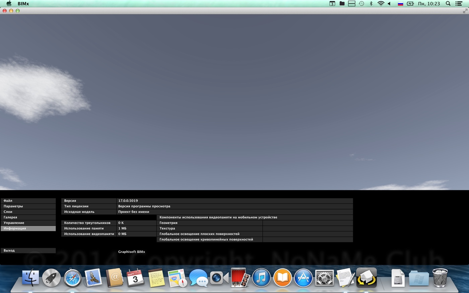Click the Версия программы просмотра value

[x=144, y=206]
